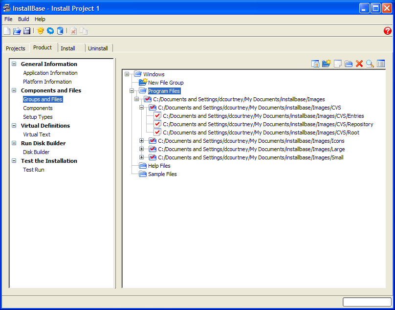This screenshot has width=395, height=310.
Task: Save the project with the floppy disk icon
Action: [x=26, y=31]
